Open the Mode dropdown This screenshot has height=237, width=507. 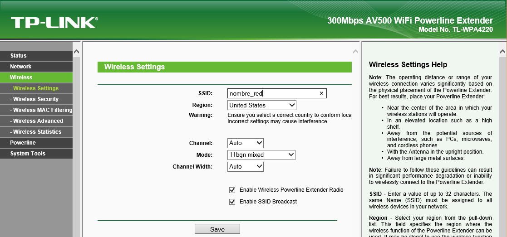[261, 155]
